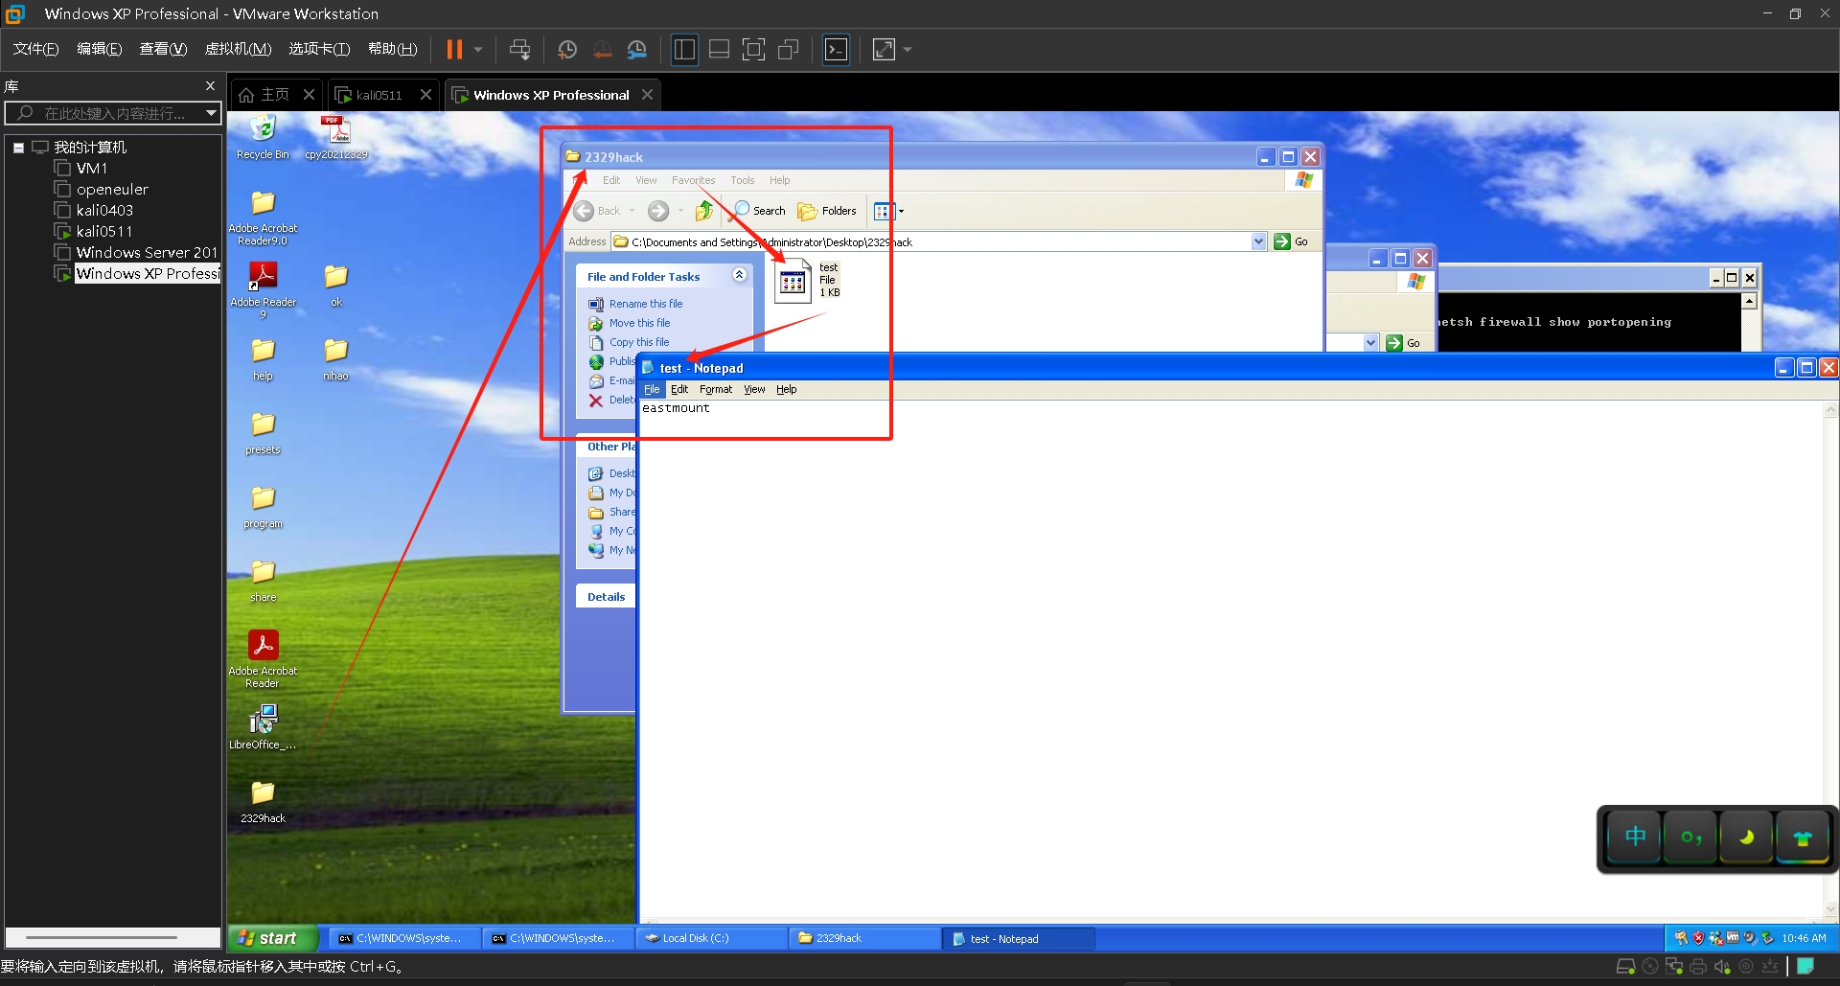
Task: Select Adobe Reader 9 shortcut on desktop
Action: [x=263, y=290]
